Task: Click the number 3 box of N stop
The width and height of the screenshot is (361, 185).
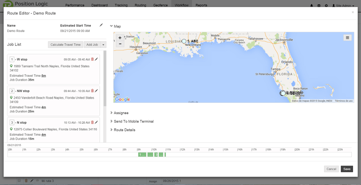Action: tap(12, 123)
